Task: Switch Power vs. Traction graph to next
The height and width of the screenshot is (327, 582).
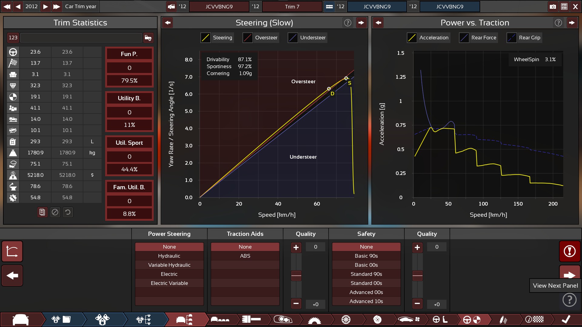Action: click(x=572, y=23)
